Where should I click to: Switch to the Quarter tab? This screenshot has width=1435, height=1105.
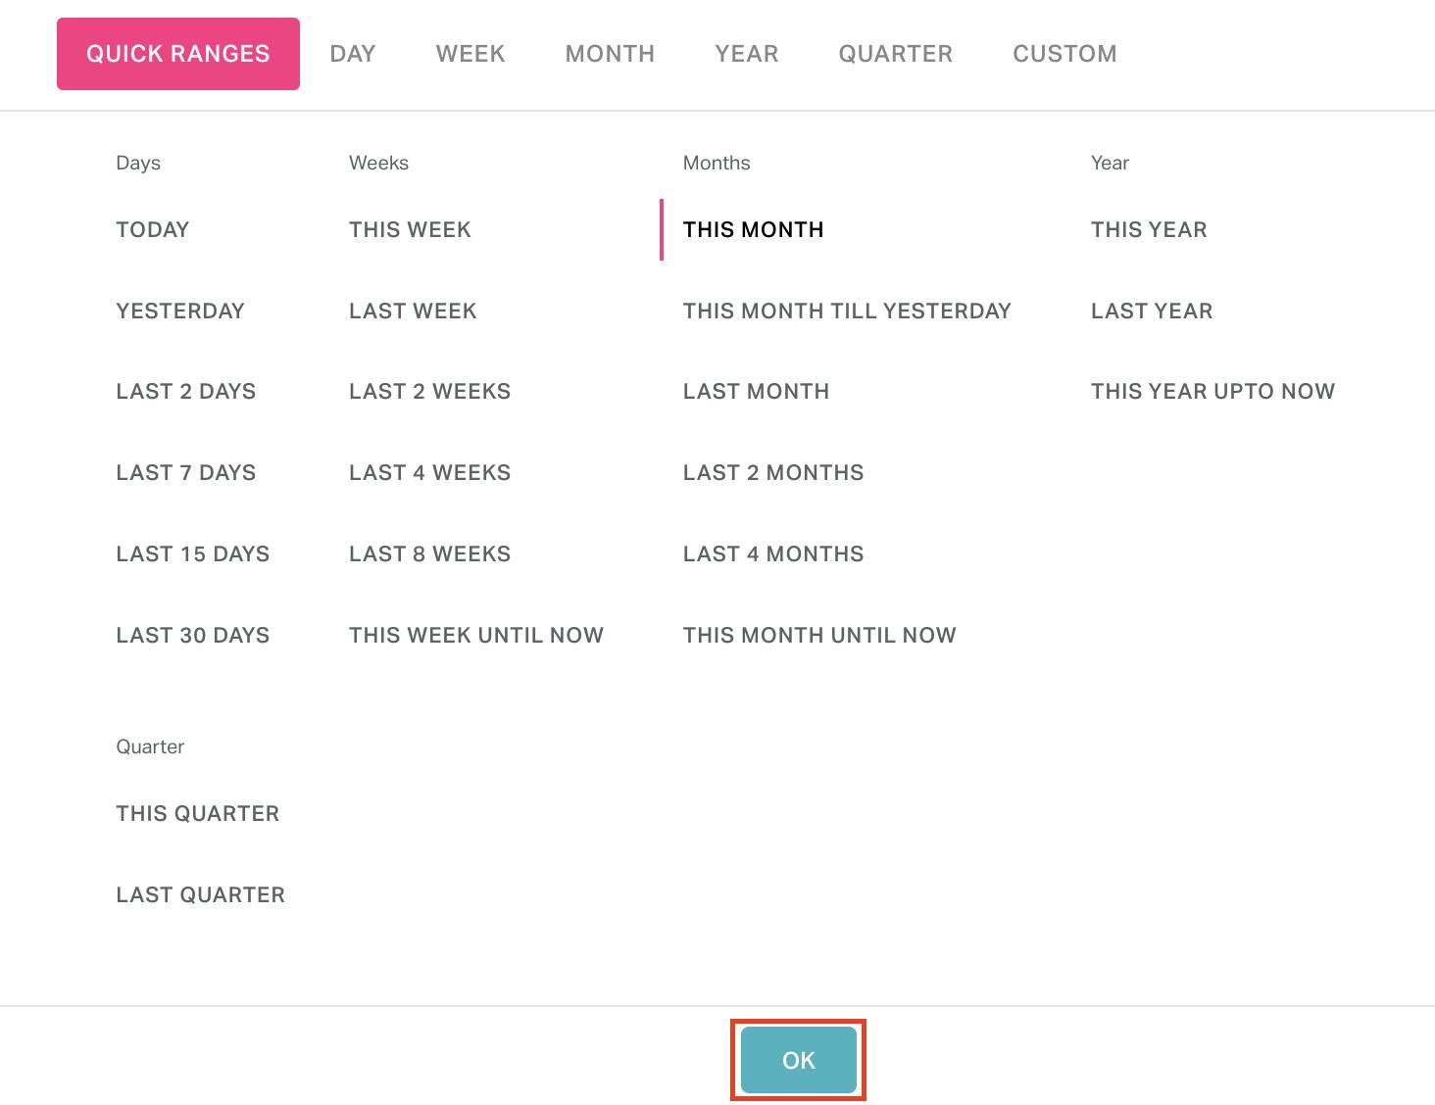pyautogui.click(x=896, y=54)
